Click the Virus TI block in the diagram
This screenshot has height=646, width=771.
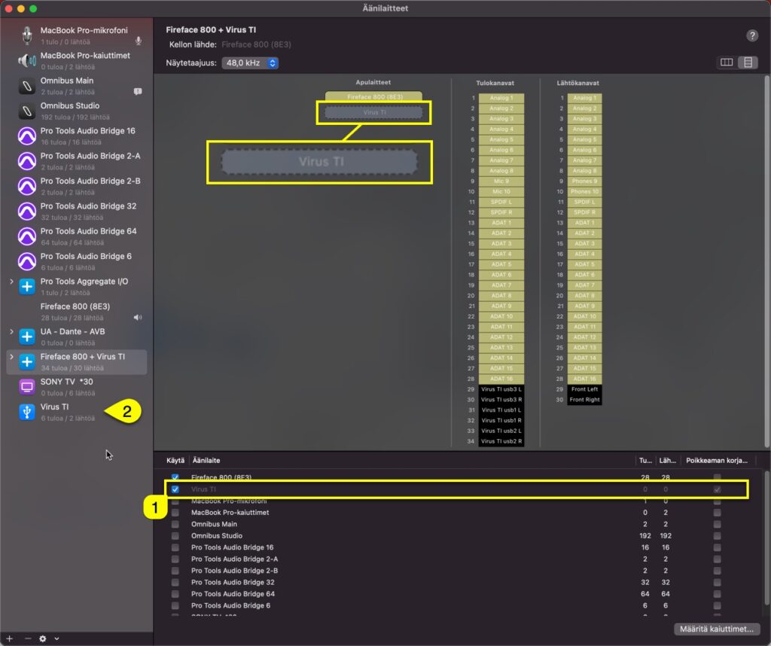pyautogui.click(x=318, y=160)
